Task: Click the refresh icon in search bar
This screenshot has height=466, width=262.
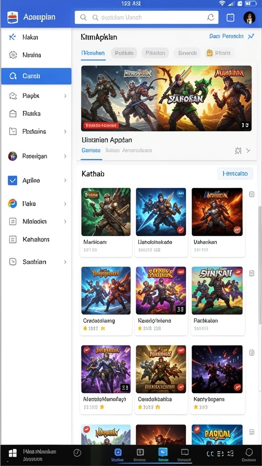Action: pos(211,18)
